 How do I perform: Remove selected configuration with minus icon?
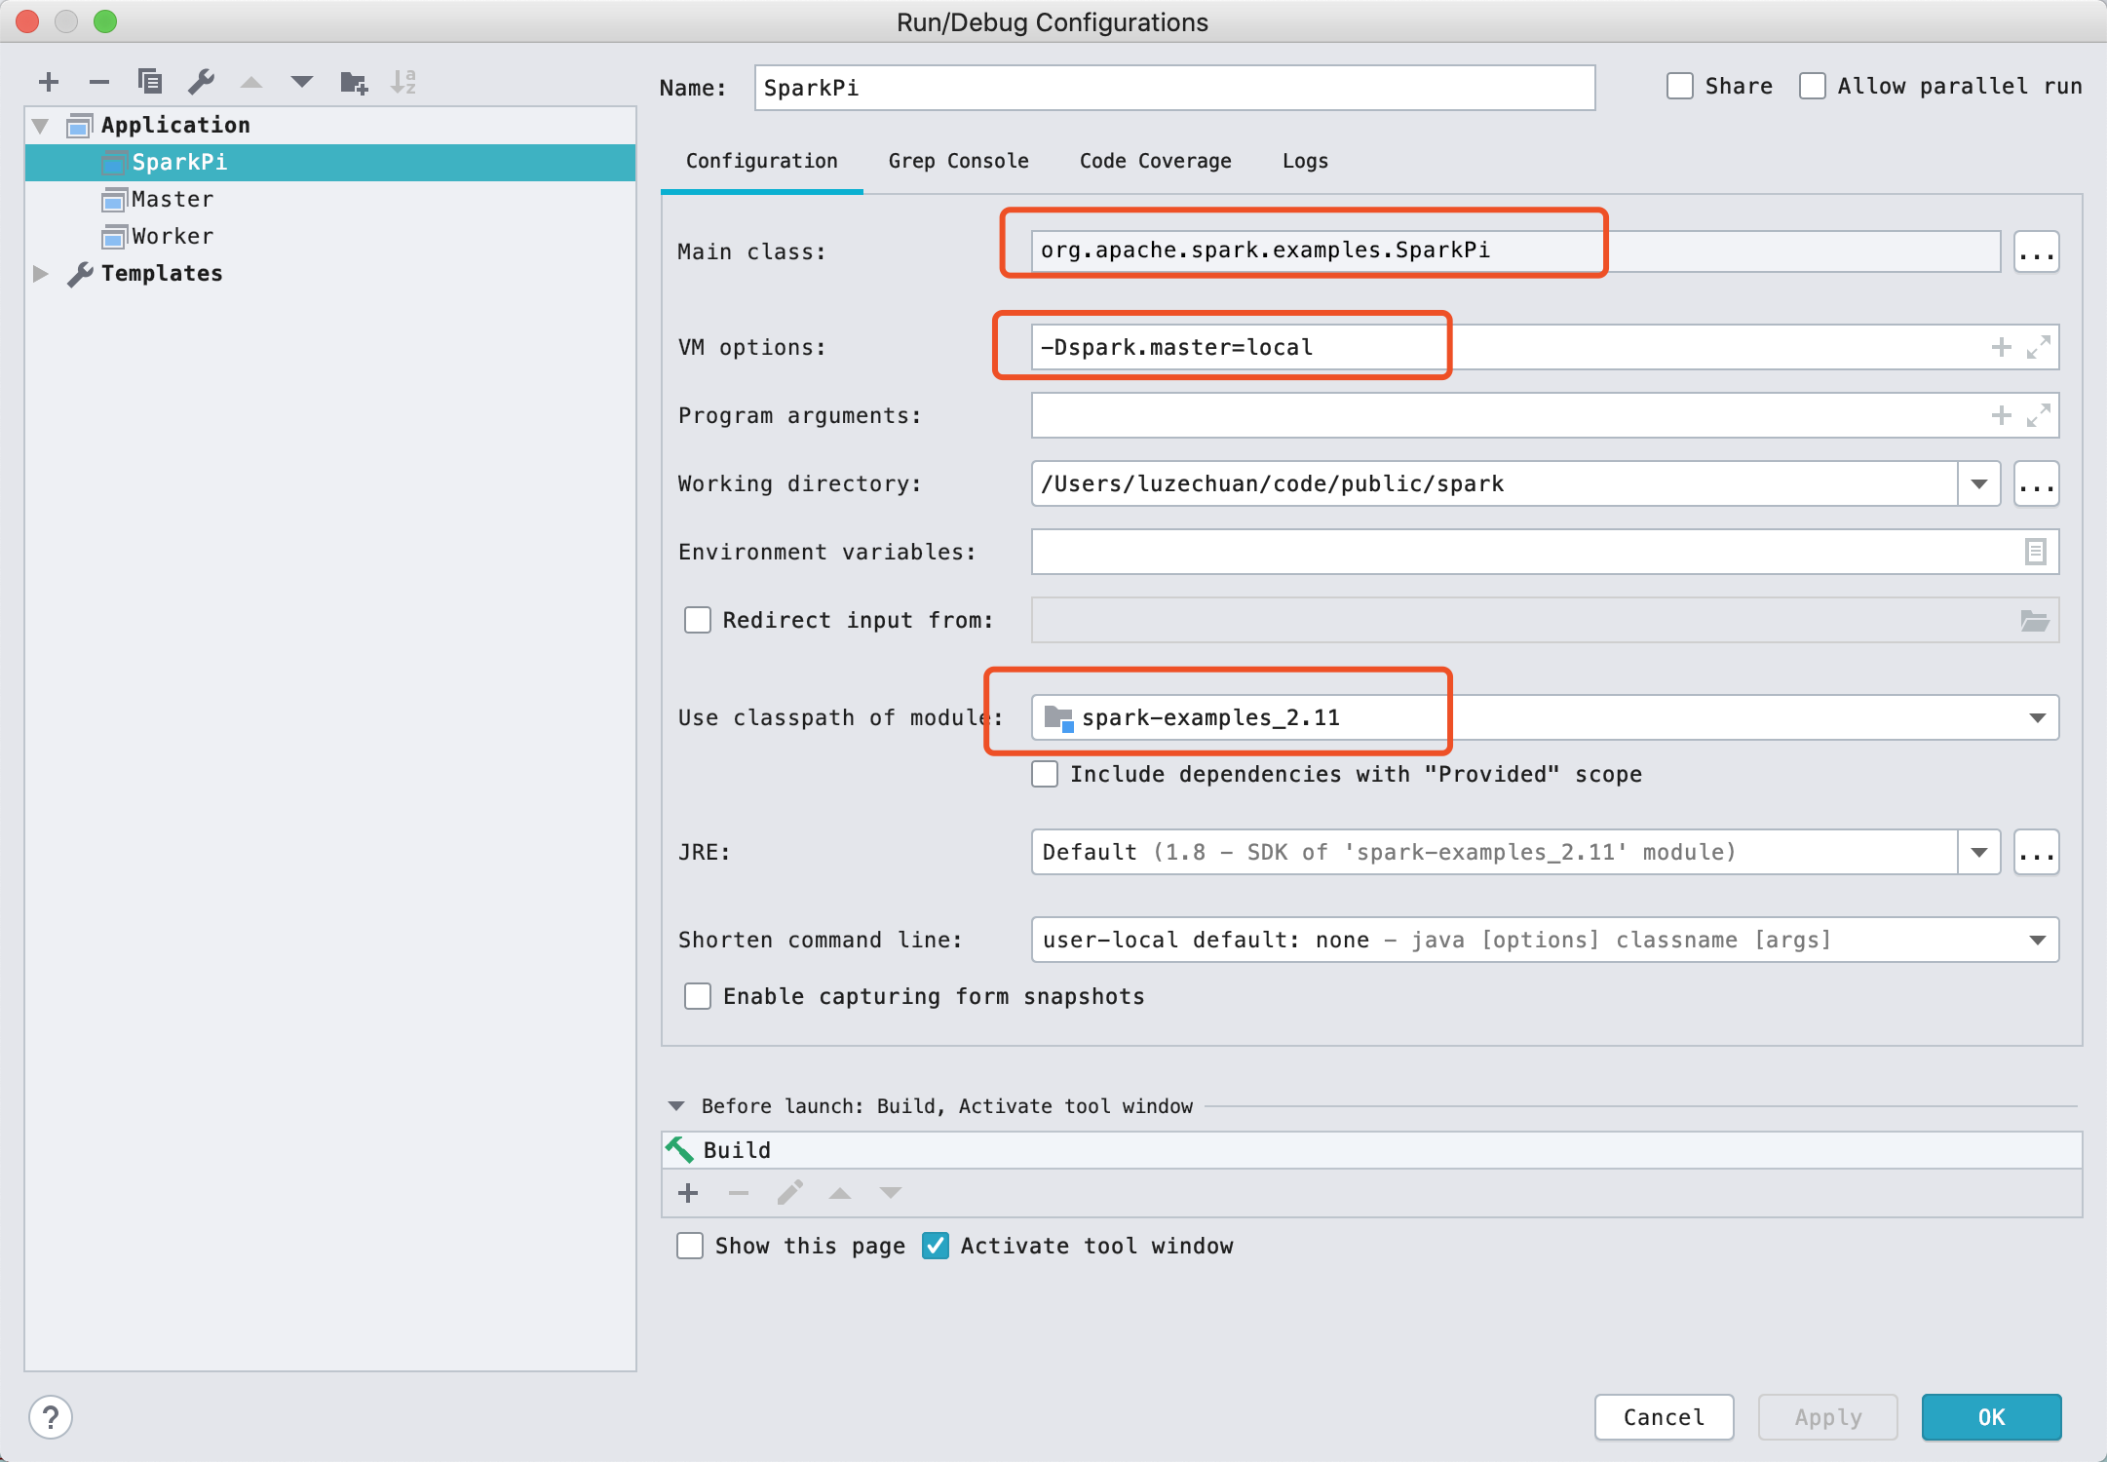coord(98,82)
